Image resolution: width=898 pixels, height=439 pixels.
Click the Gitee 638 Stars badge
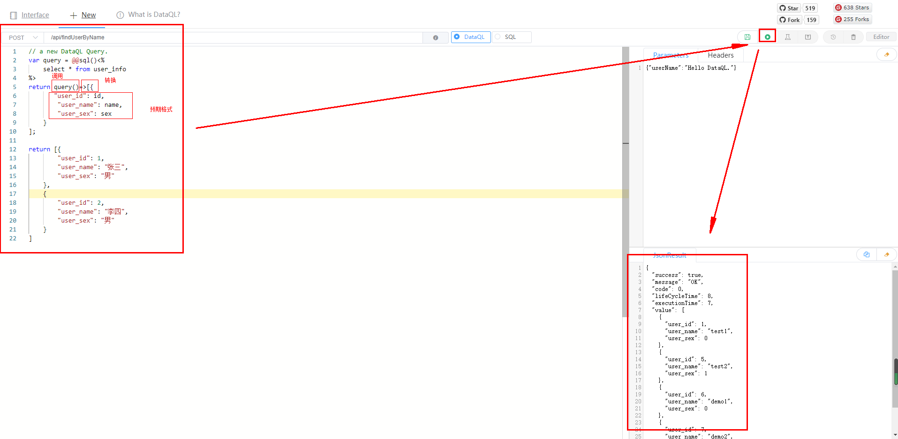(853, 7)
